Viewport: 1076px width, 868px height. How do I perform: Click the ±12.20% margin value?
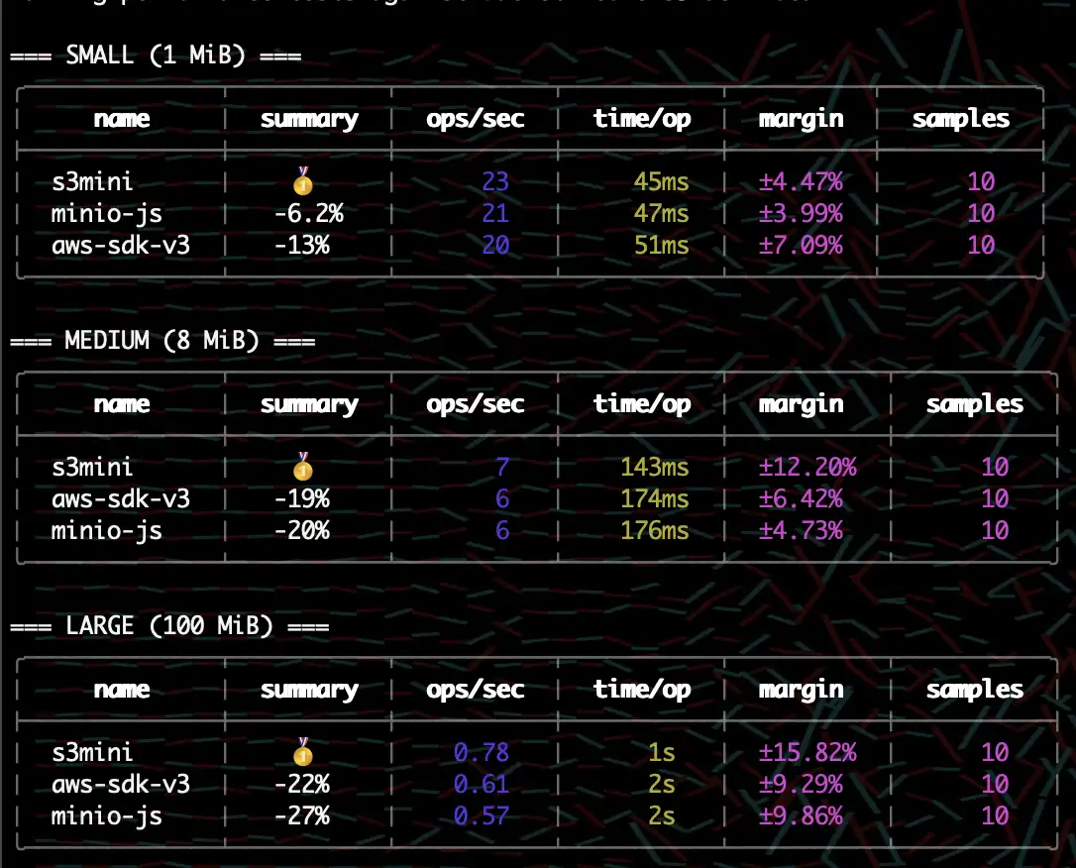807,468
